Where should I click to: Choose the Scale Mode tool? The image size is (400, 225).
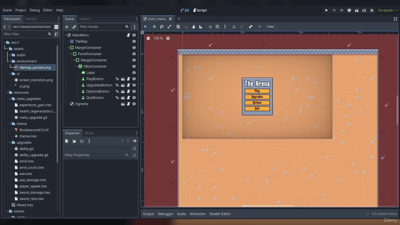[x=169, y=27]
